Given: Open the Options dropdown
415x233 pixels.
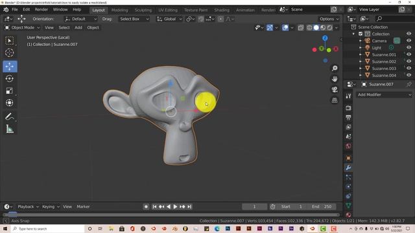Looking at the screenshot, I should pos(329,19).
